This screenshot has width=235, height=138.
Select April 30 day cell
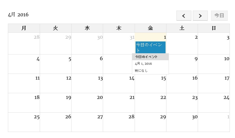pos(182,122)
